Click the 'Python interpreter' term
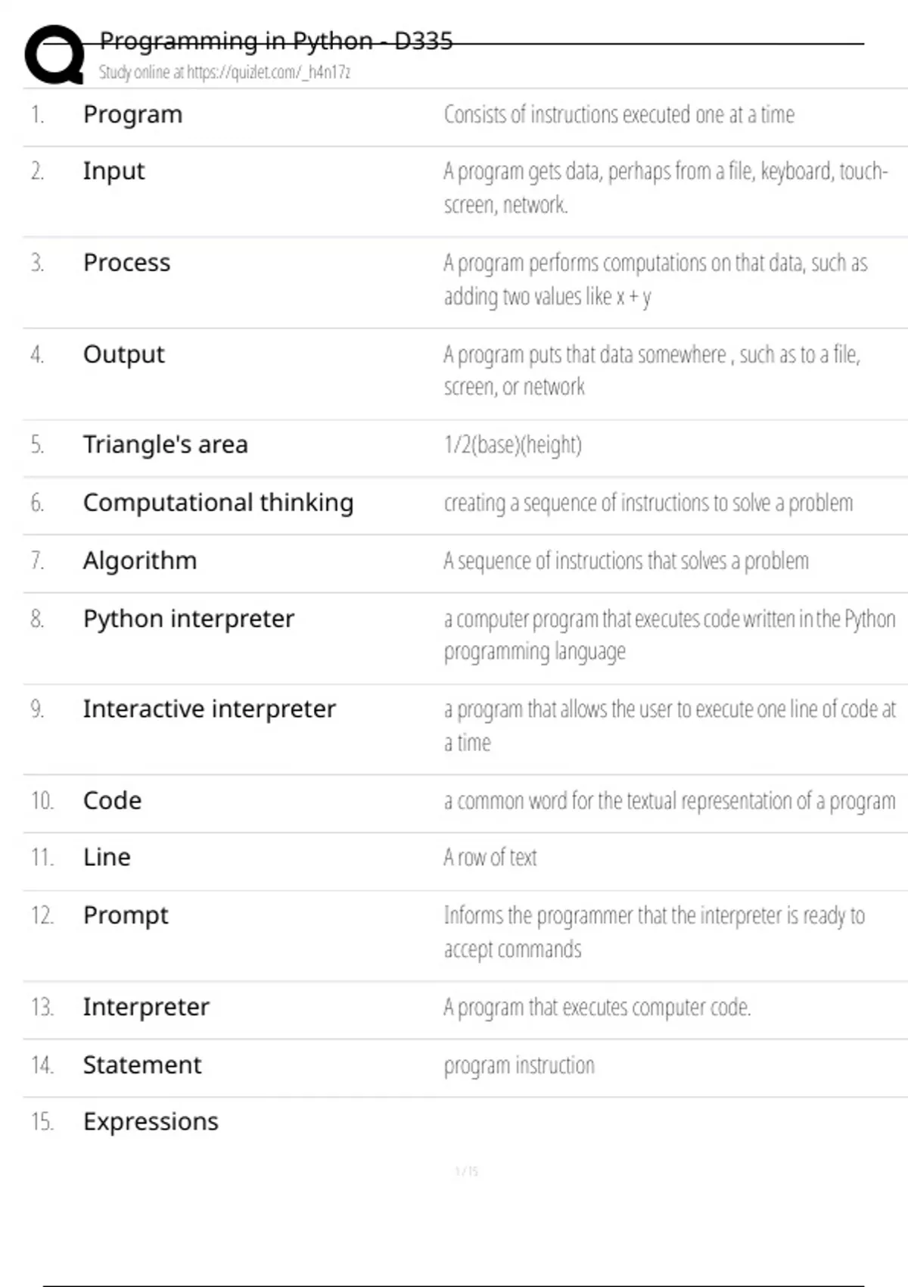Image resolution: width=908 pixels, height=1287 pixels. point(188,619)
